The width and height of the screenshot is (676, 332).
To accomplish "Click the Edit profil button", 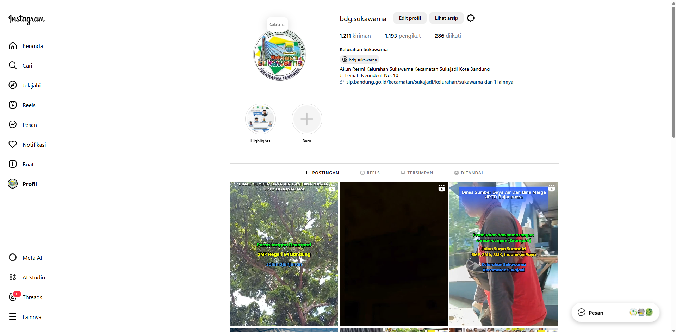I will [x=409, y=18].
